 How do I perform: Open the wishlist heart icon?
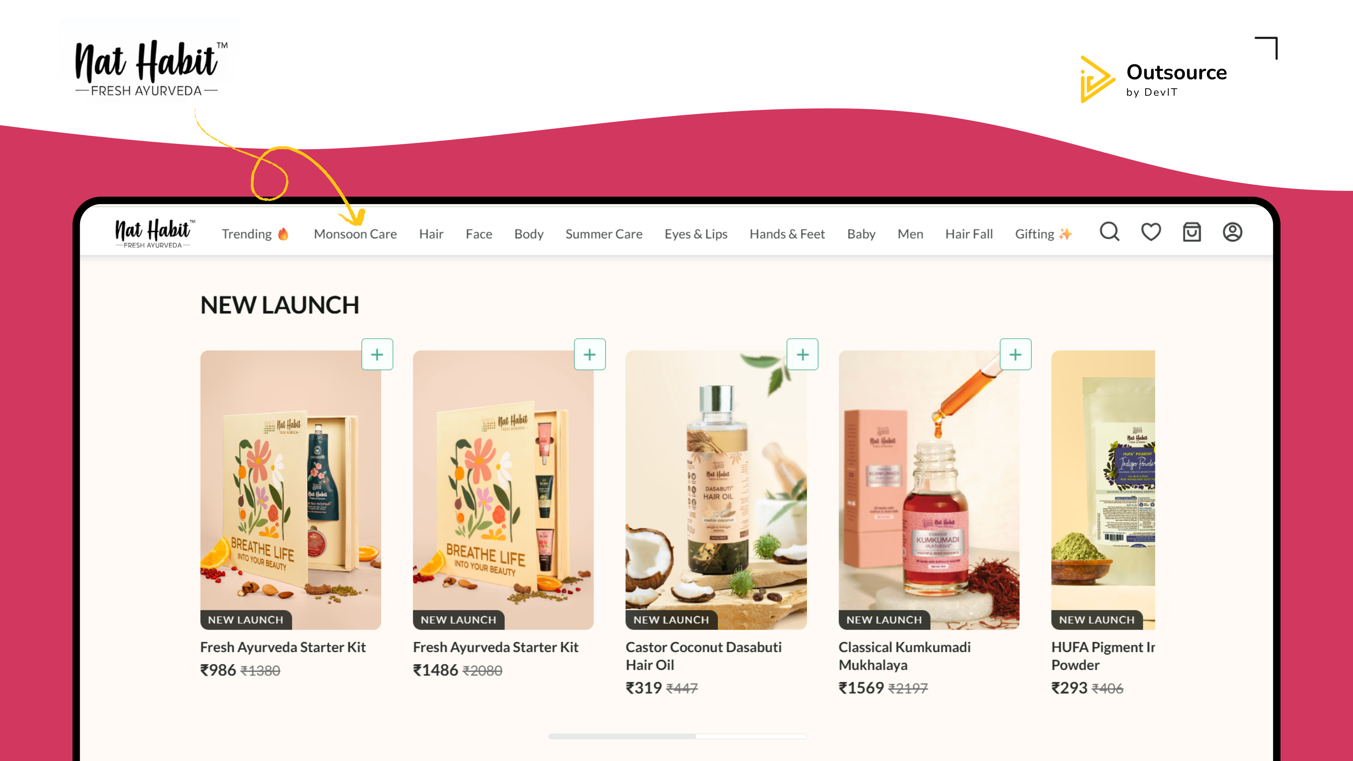pos(1151,232)
